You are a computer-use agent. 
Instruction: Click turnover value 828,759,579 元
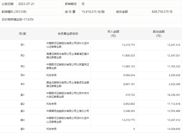tap(162, 12)
